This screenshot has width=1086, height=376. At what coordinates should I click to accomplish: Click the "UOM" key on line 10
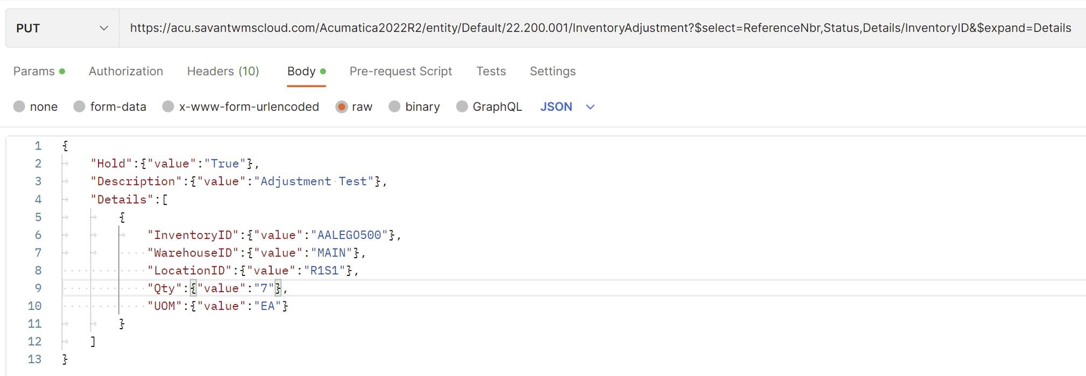[165, 306]
